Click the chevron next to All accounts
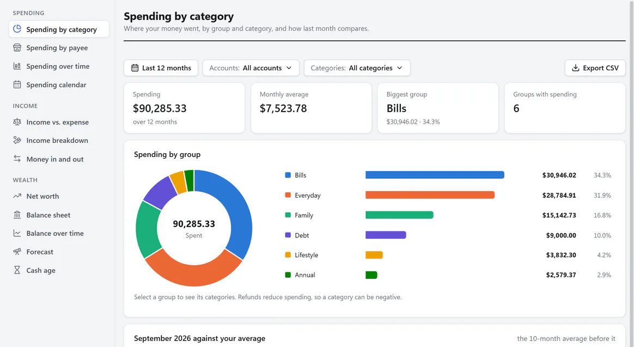This screenshot has width=634, height=347. (289, 68)
